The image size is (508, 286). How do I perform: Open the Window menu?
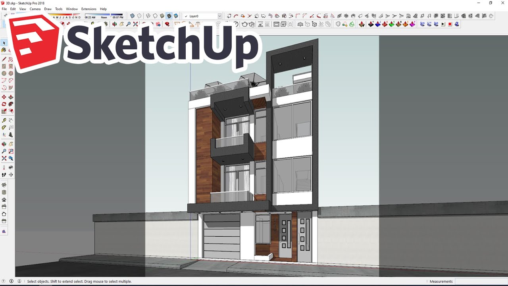pos(72,9)
